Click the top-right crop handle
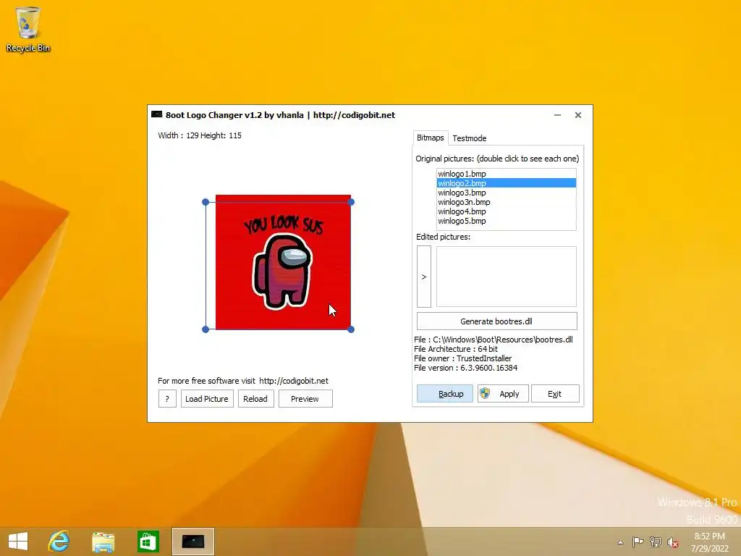Image resolution: width=741 pixels, height=556 pixels. (351, 202)
